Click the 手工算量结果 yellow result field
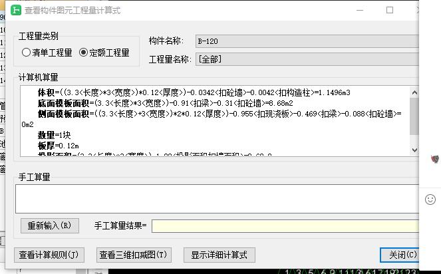Screen dimensions: 441x274 click(285, 226)
